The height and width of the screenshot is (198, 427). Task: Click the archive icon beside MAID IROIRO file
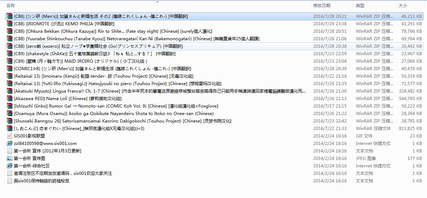tap(10, 61)
